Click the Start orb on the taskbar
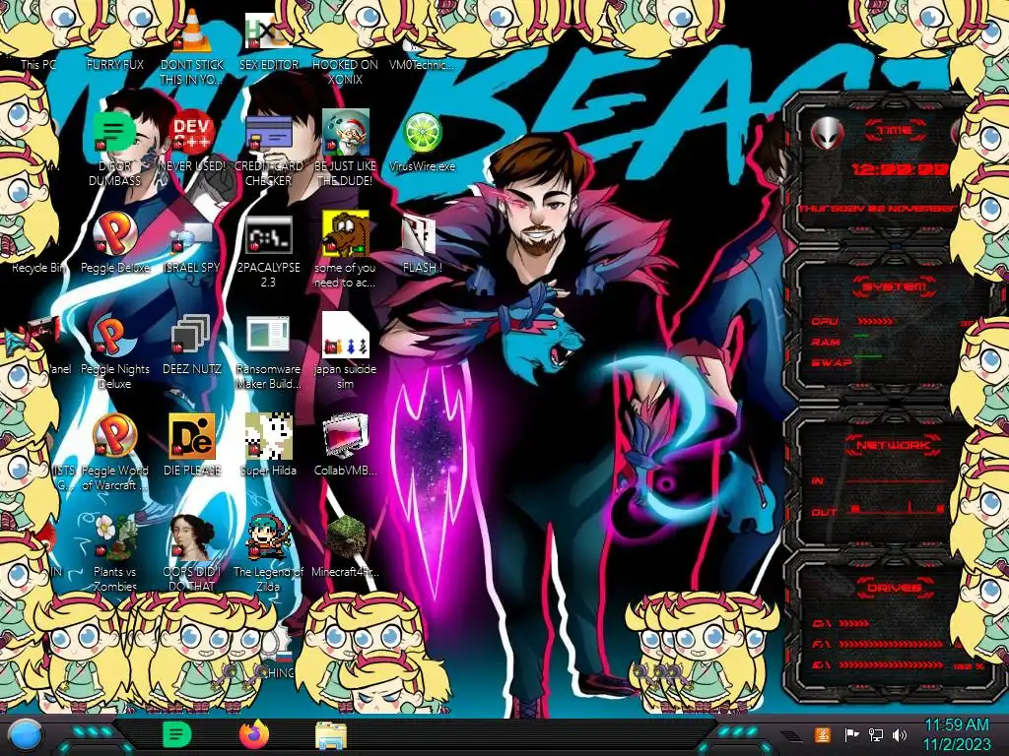Image resolution: width=1009 pixels, height=756 pixels. click(x=26, y=734)
